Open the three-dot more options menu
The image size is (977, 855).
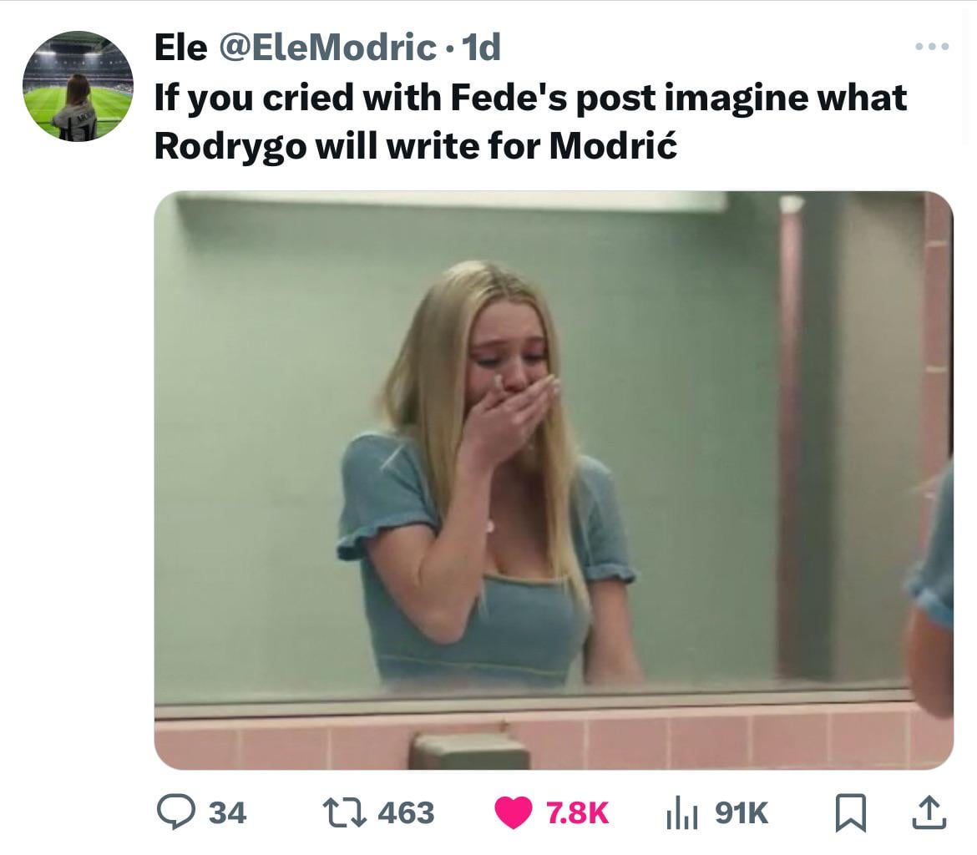932,46
